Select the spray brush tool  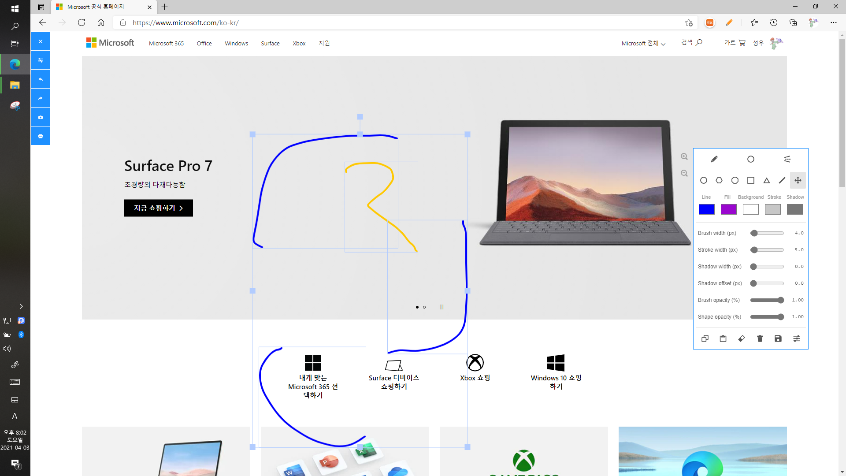pos(787,159)
